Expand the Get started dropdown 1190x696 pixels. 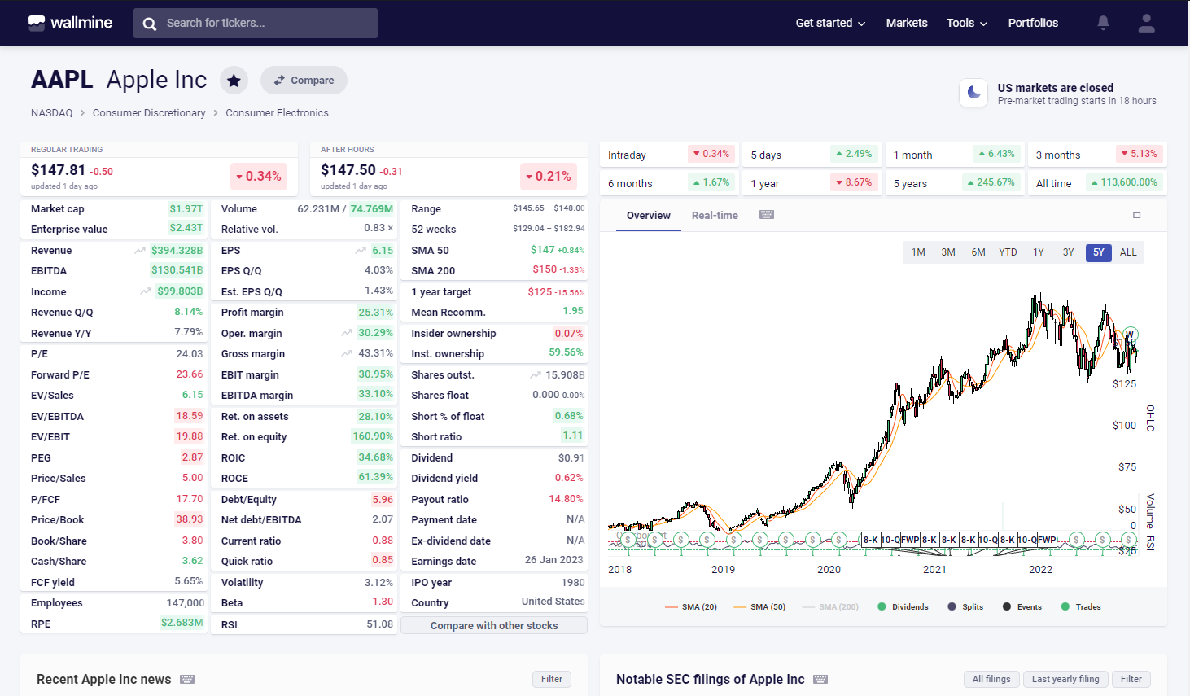point(829,23)
